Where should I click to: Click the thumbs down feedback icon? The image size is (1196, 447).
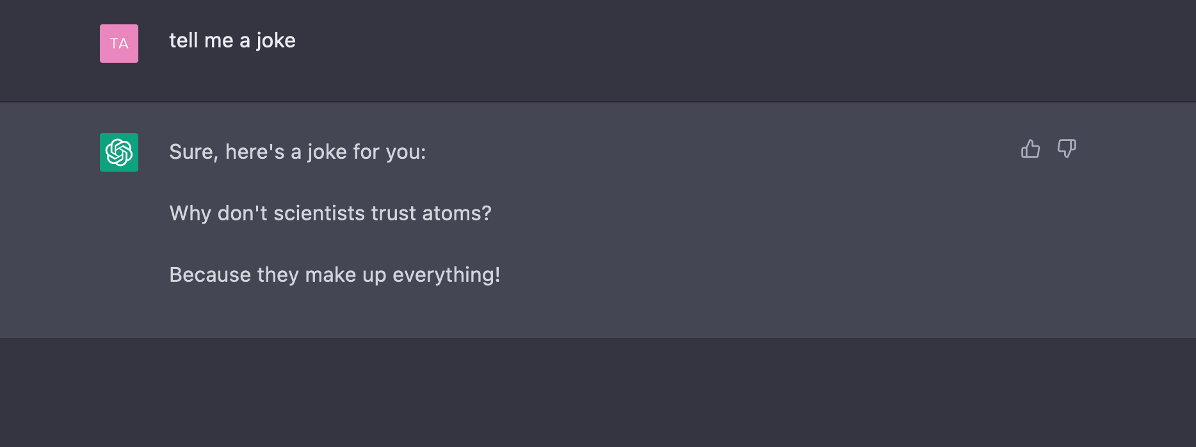click(1067, 149)
